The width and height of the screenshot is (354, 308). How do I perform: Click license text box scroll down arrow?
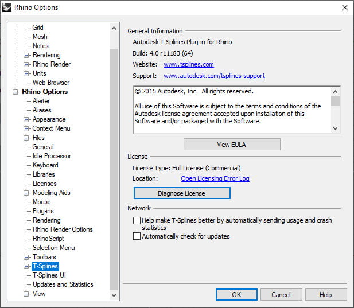coord(335,128)
